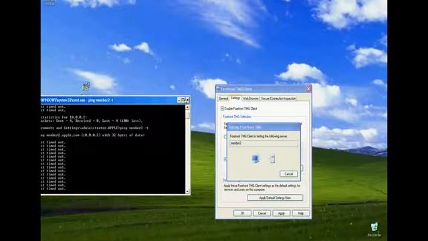Click the Apply Default Settings Now button
This screenshot has width=428, height=241.
pyautogui.click(x=275, y=197)
